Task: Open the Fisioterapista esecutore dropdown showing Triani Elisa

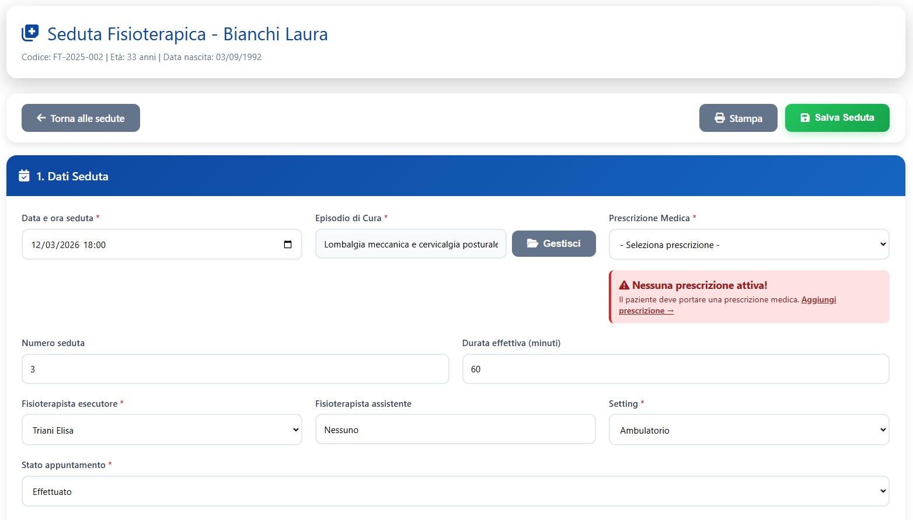Action: click(162, 430)
